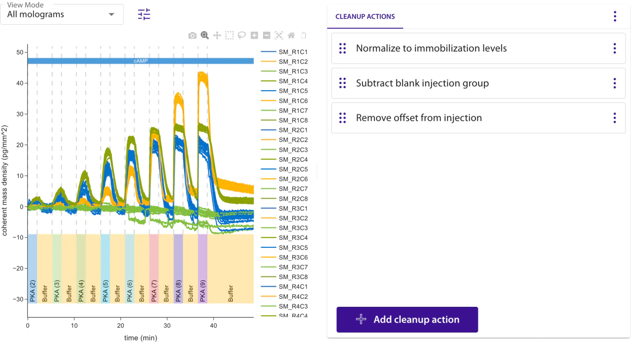
Task: Toggle SM_R3C3 legend entry
Action: (x=284, y=228)
